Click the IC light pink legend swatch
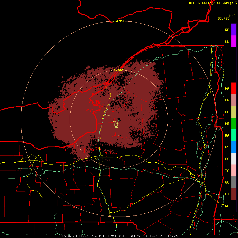 pyautogui.click(x=234, y=171)
